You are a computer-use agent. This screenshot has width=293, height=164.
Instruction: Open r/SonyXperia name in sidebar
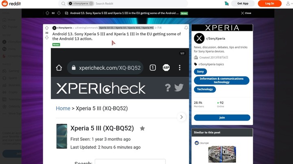click(x=215, y=39)
